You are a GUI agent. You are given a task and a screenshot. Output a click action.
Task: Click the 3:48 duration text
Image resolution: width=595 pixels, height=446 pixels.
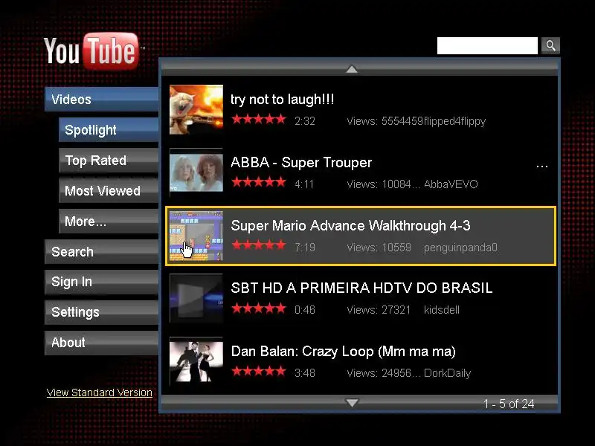(x=305, y=373)
